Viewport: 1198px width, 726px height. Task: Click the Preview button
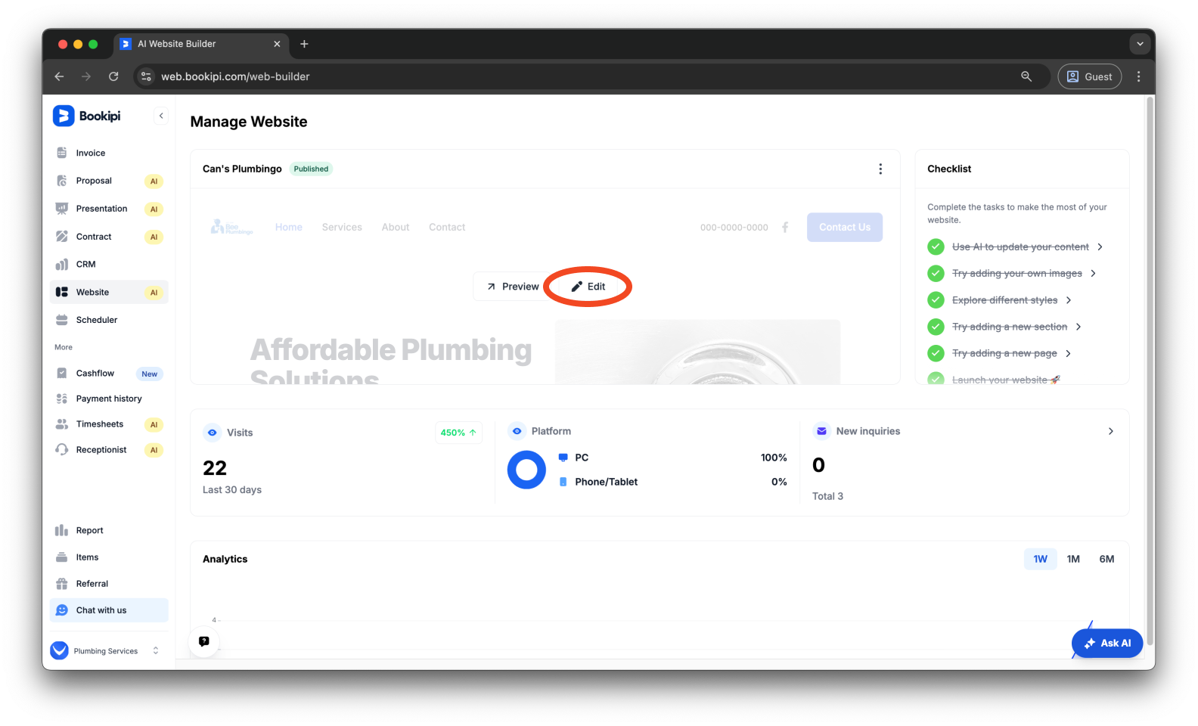point(513,287)
